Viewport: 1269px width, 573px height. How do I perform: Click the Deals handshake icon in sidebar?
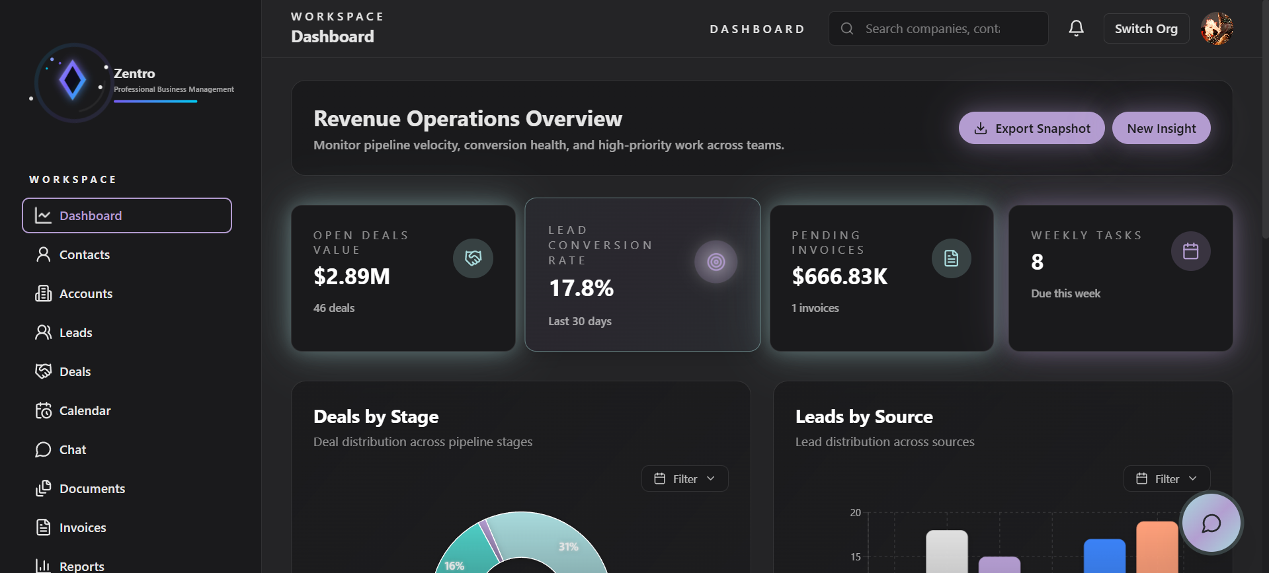(43, 371)
